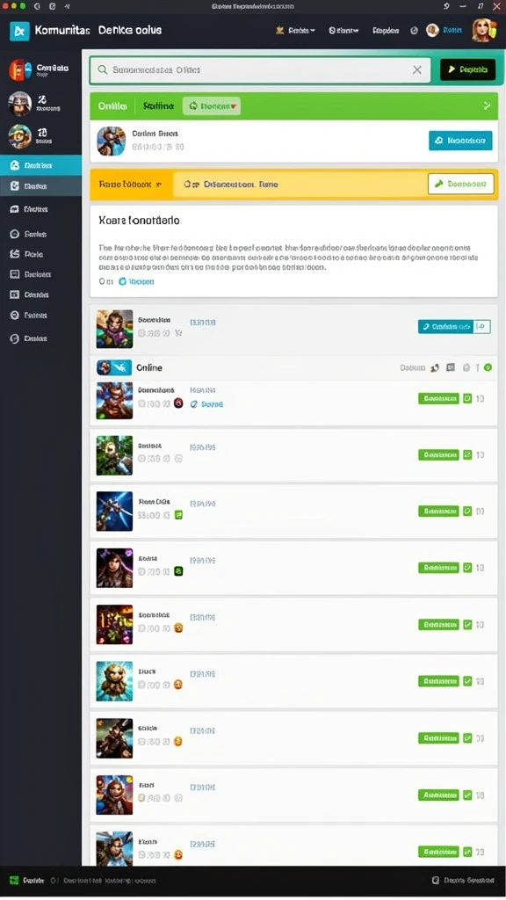506x900 pixels.
Task: Expand the green bar using its right chevron
Action: coord(487,106)
